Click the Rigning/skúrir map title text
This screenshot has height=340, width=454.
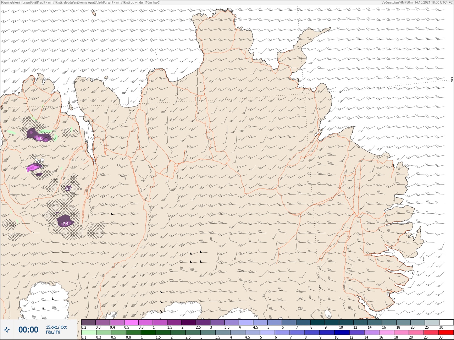click(81, 2)
